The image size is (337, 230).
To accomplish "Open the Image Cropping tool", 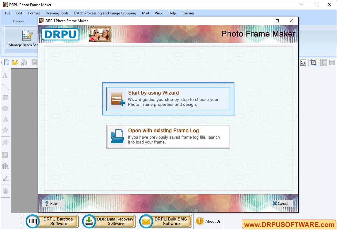I will click(313, 62).
